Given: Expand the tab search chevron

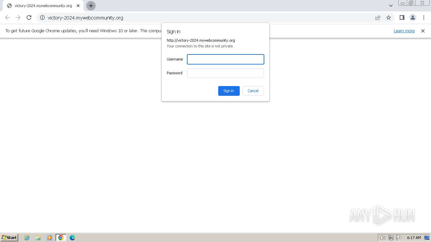Looking at the screenshot, I should click(x=391, y=6).
